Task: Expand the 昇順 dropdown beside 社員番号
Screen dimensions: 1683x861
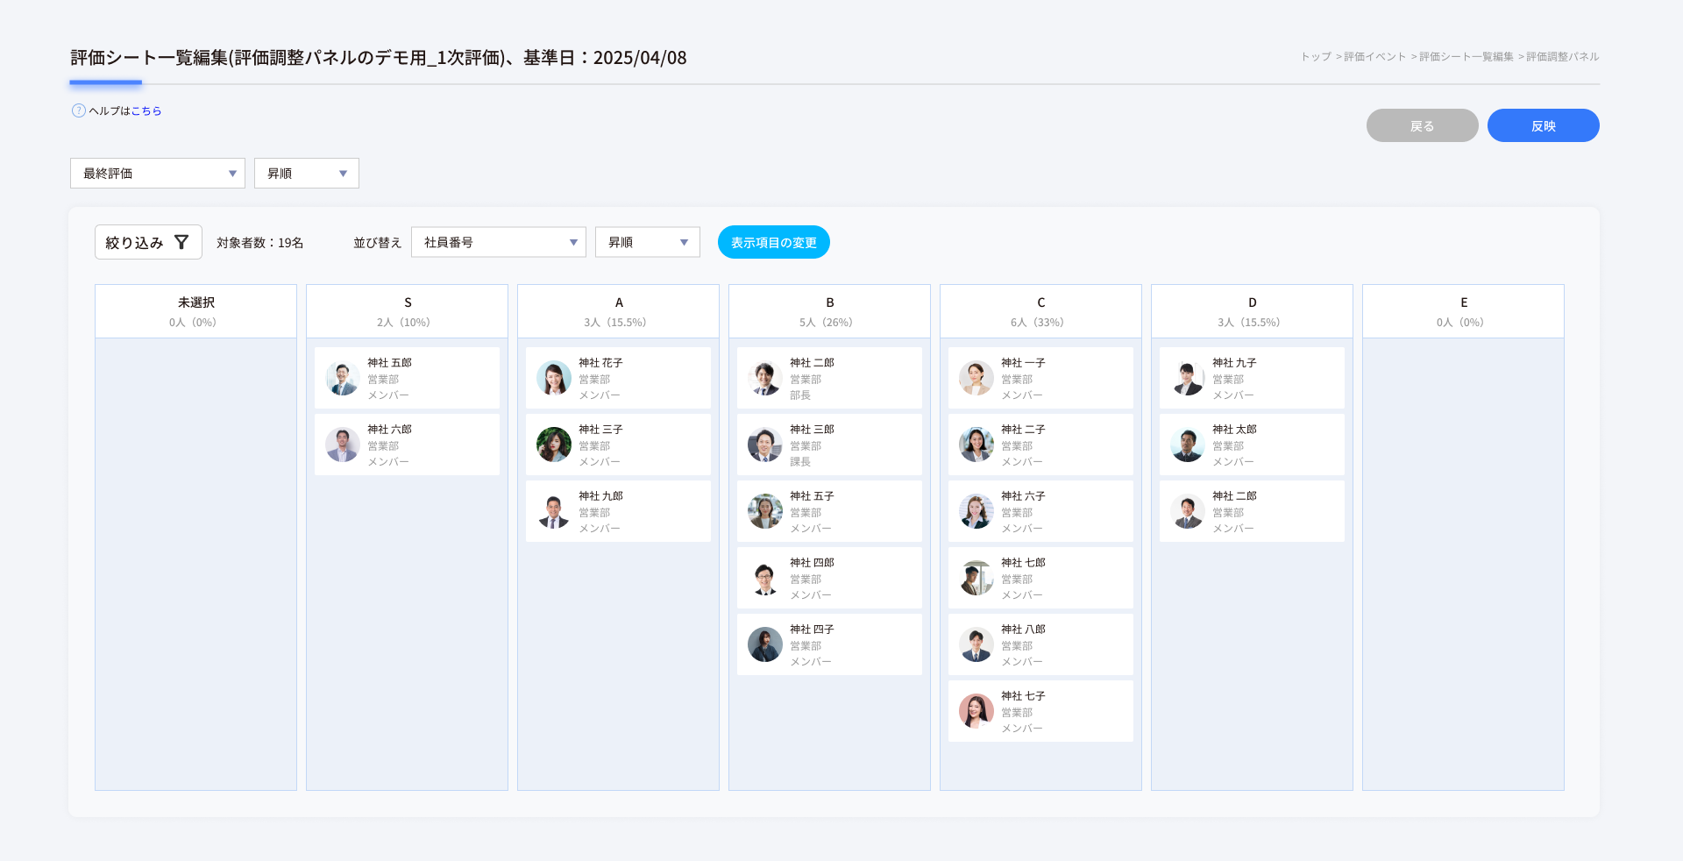Action: (x=648, y=242)
